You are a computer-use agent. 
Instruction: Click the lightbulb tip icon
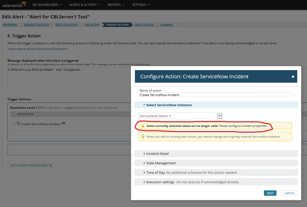[143, 136]
